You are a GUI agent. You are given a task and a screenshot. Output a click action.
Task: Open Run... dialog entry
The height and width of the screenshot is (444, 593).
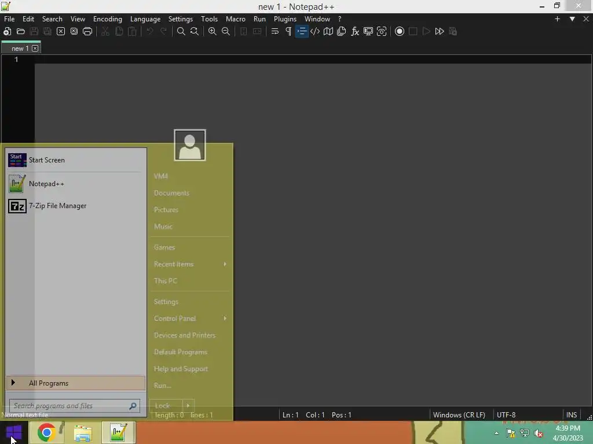point(163,386)
